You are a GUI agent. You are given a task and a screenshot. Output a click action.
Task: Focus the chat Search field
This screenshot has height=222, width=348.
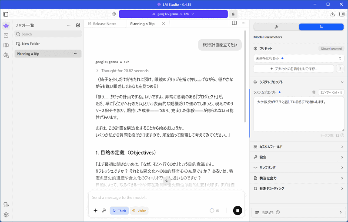pos(48,34)
